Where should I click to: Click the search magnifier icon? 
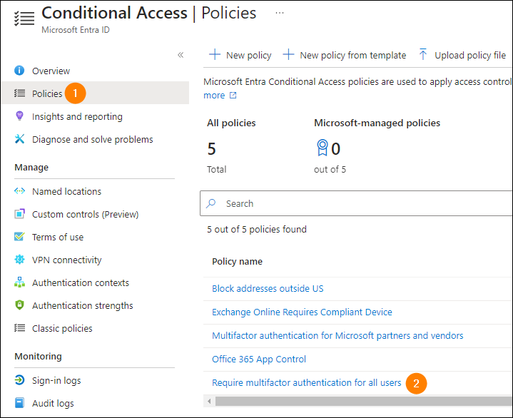tap(211, 203)
